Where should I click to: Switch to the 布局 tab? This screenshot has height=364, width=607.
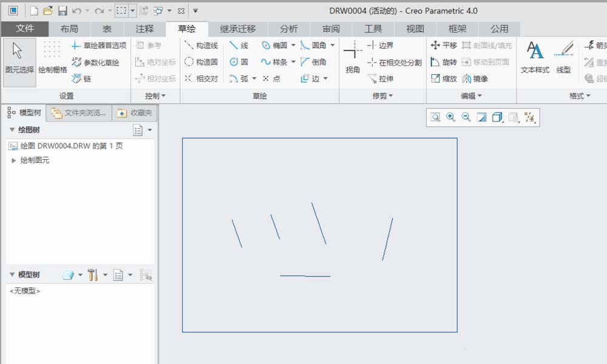[x=69, y=29]
